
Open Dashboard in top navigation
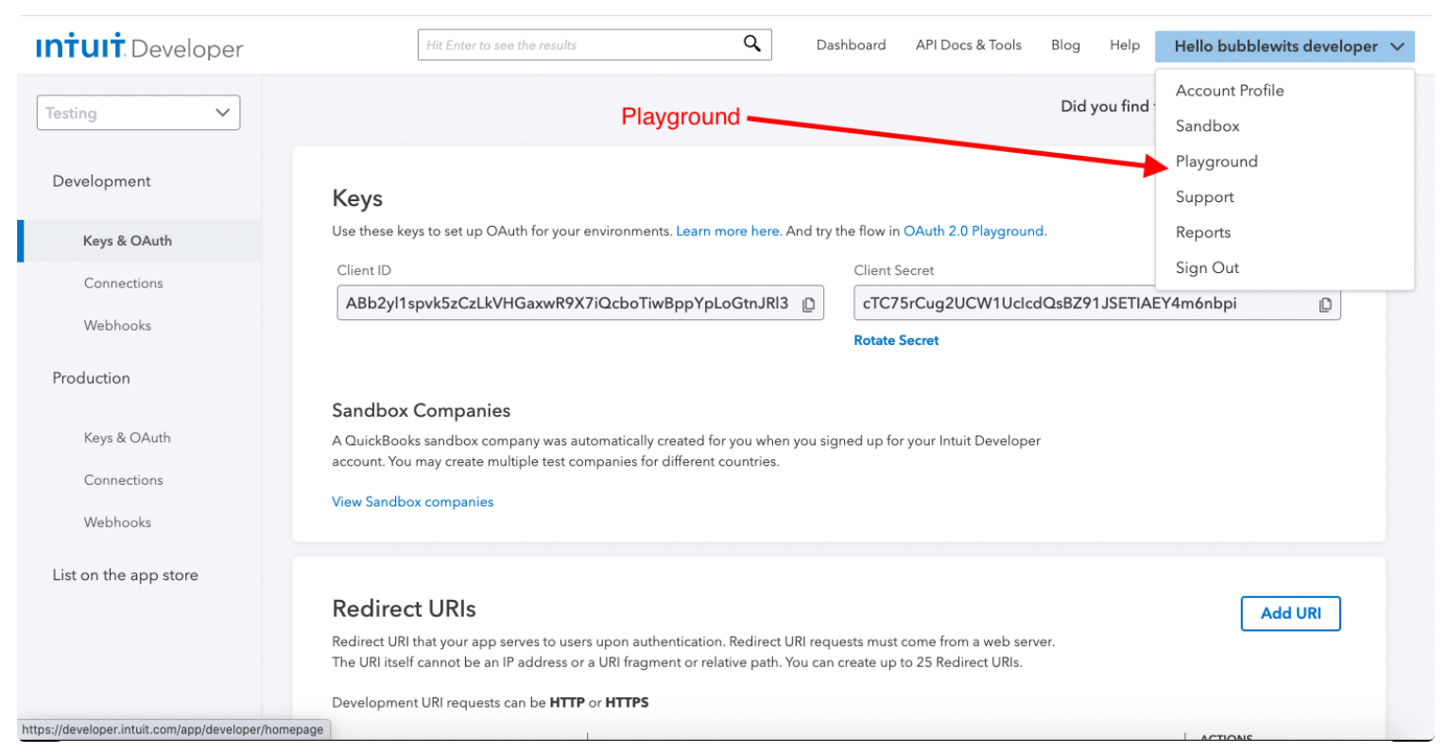point(851,44)
